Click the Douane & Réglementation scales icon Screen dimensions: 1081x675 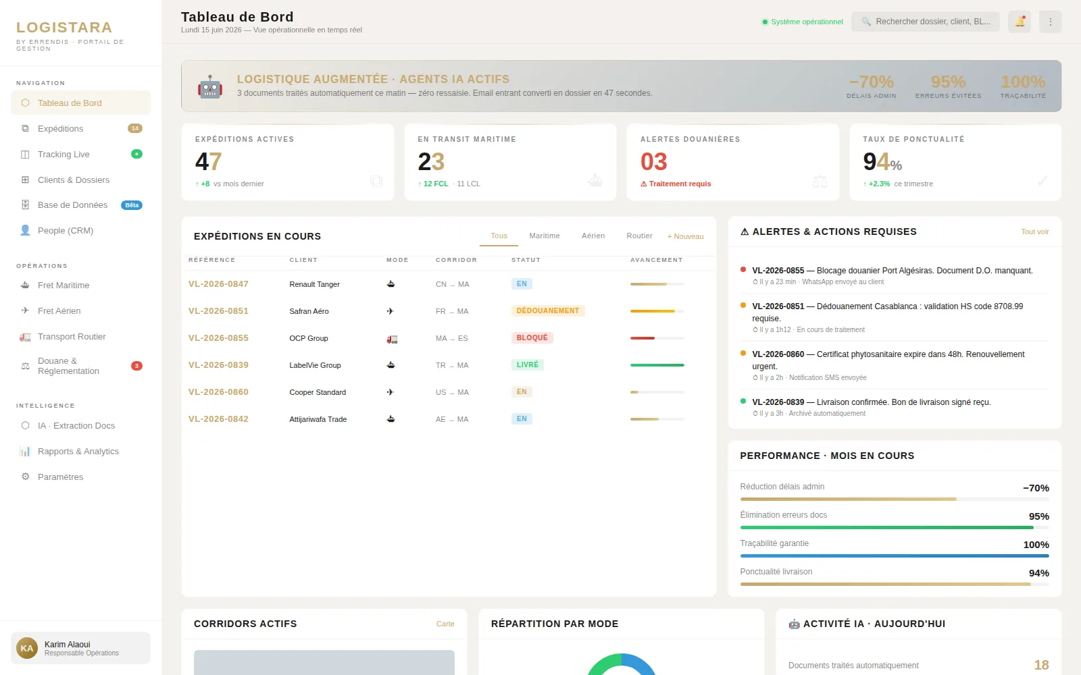[x=26, y=366]
